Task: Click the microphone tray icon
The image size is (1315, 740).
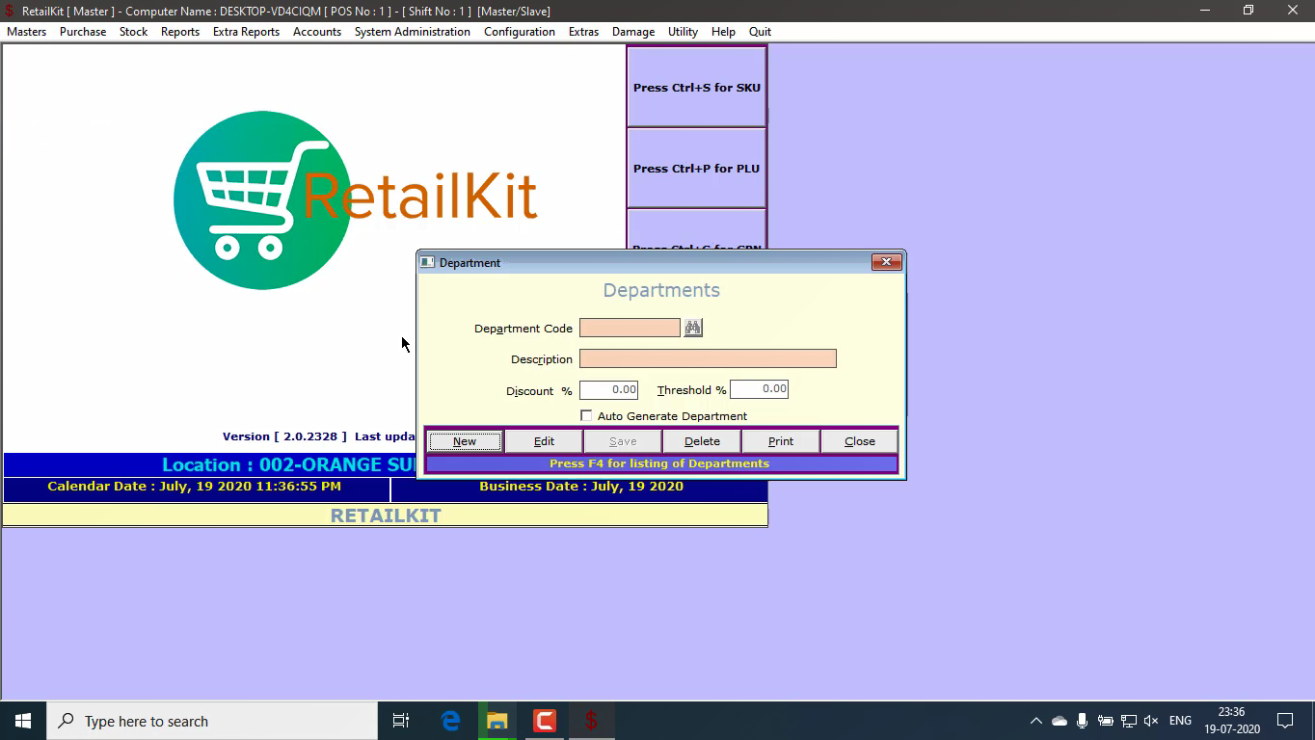Action: [1082, 721]
